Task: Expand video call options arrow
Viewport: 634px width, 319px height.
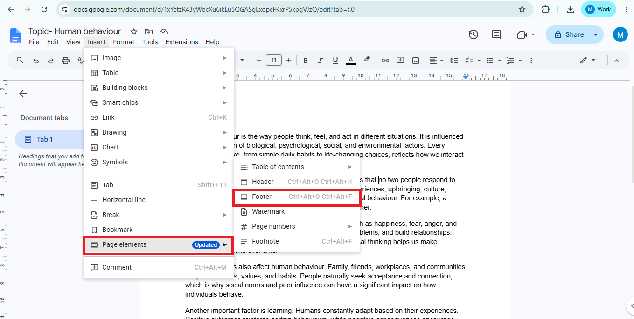Action: point(533,34)
